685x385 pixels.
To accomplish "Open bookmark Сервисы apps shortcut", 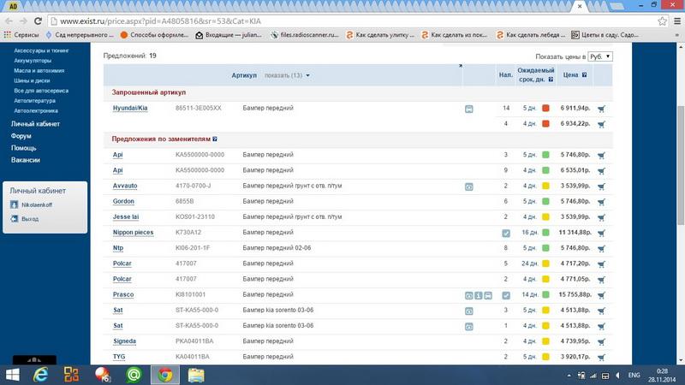I will coord(21,35).
